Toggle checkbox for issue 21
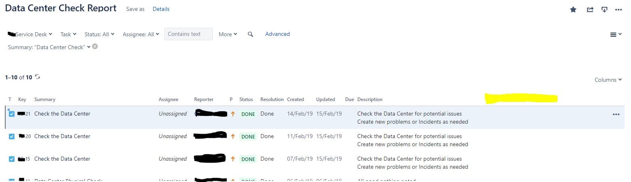Viewport: 631px width, 182px height. 12,114
